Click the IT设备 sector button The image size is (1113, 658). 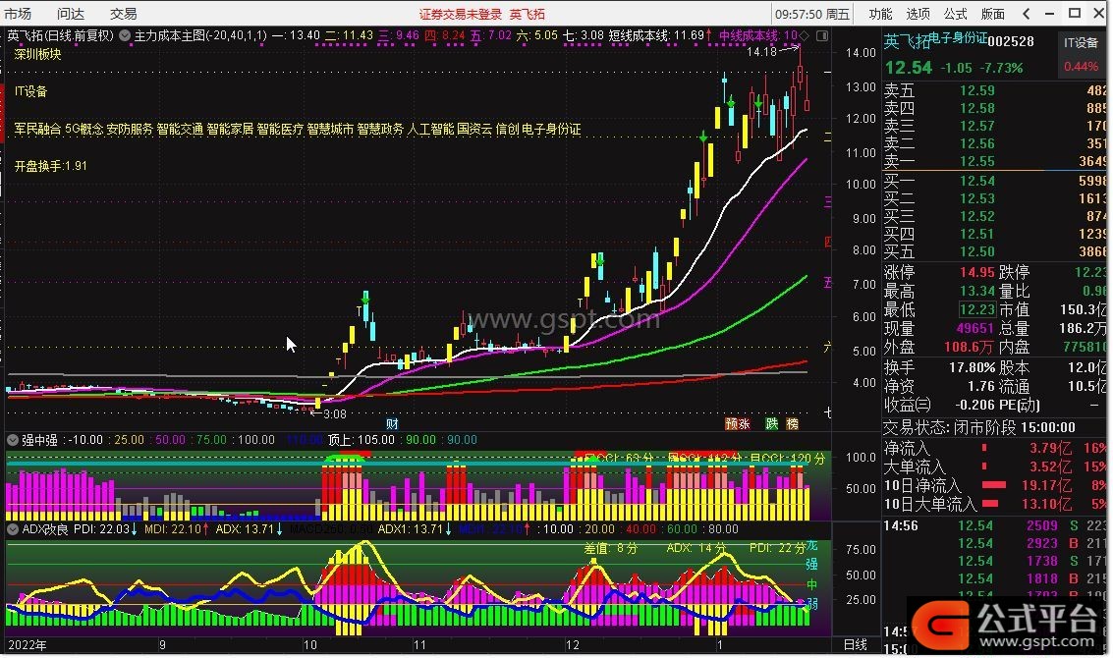(x=1081, y=42)
